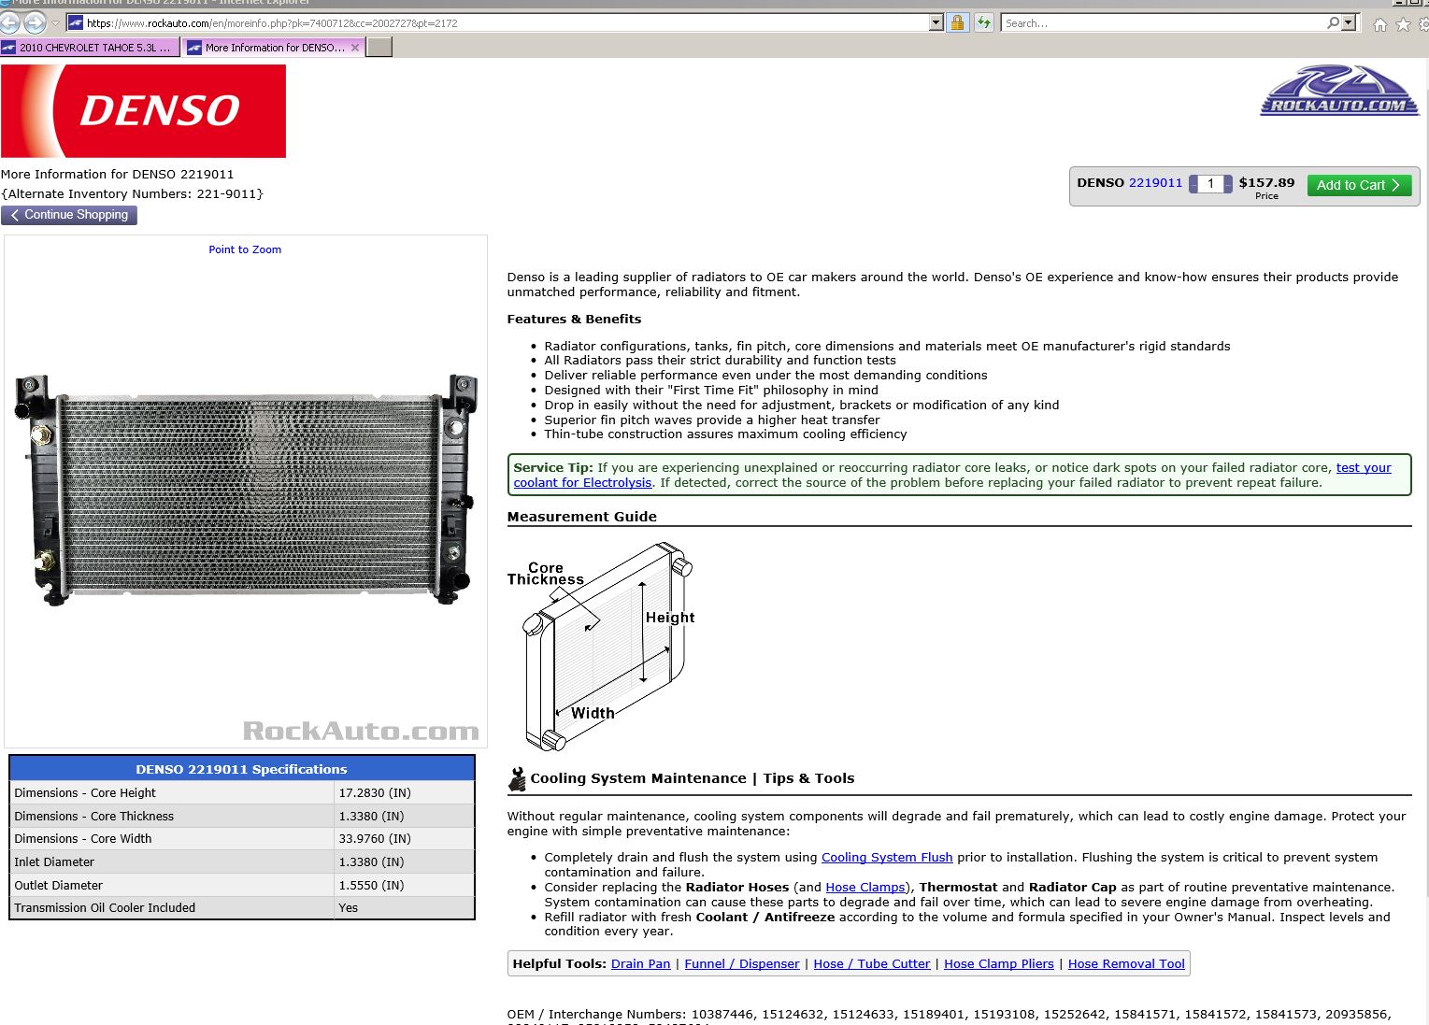Click the Measurement Guide heading

click(582, 517)
